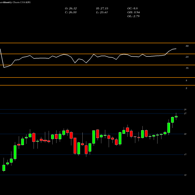The height and width of the screenshot is (195, 195).
Task: Click the 'OL: 2.79' reading
Action: pyautogui.click(x=133, y=16)
